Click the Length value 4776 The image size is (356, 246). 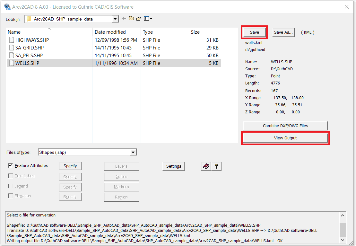click(275, 83)
